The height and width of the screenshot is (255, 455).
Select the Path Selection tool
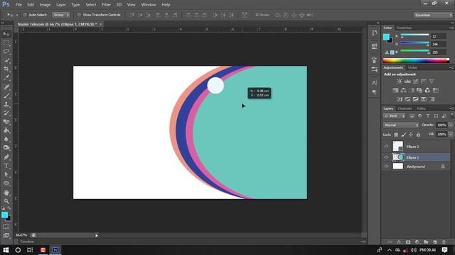pyautogui.click(x=6, y=174)
